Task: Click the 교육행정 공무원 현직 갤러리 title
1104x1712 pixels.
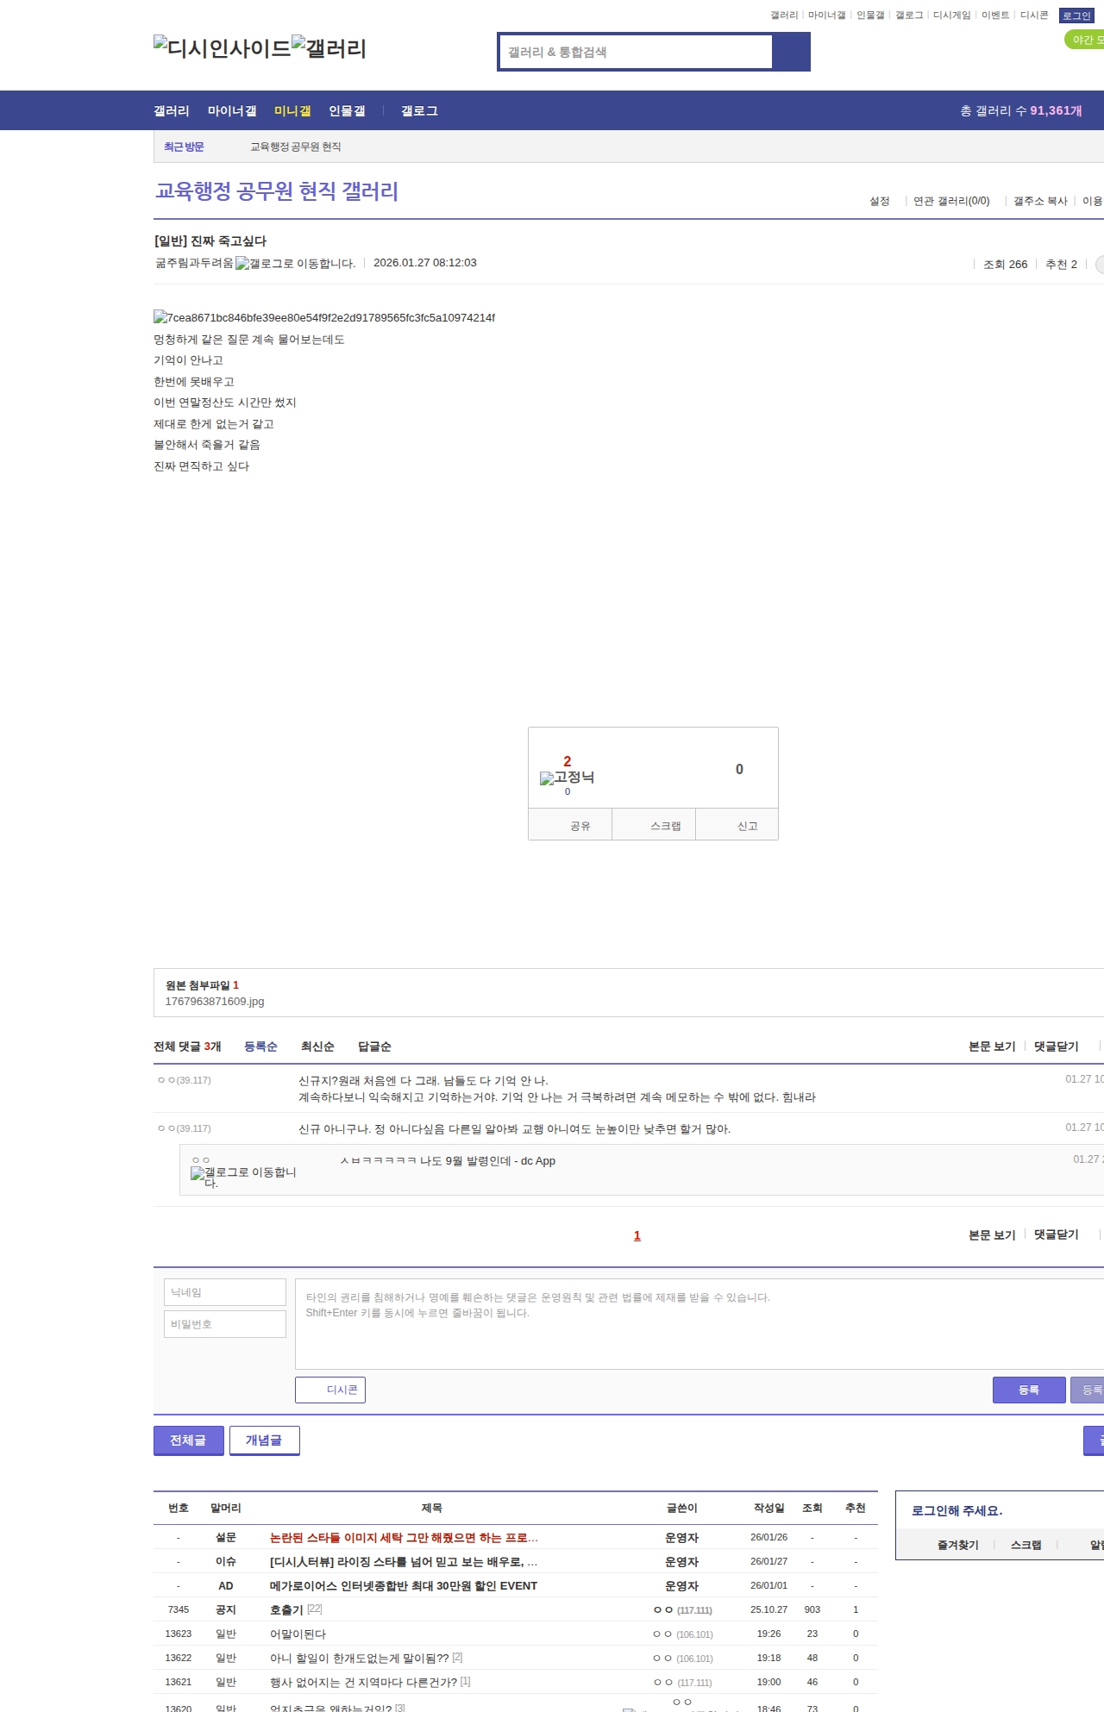Action: [277, 191]
